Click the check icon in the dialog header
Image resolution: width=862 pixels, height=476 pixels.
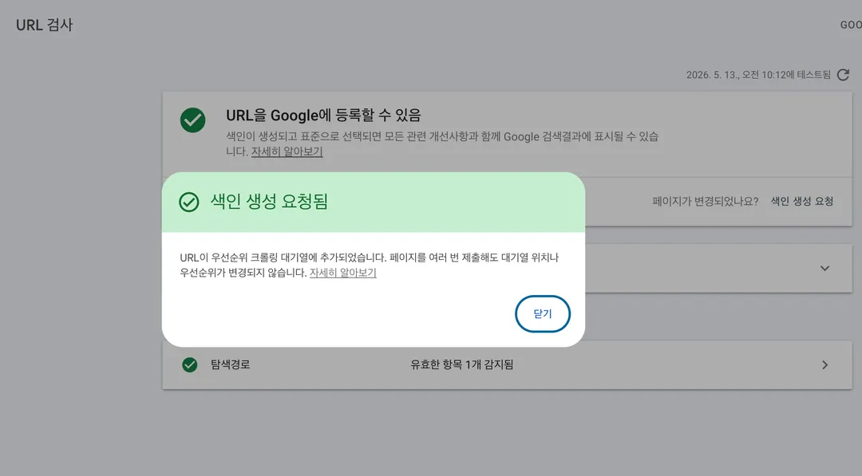pyautogui.click(x=188, y=202)
